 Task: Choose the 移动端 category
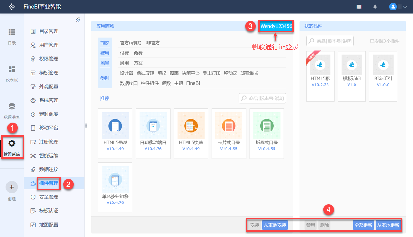tap(230, 73)
